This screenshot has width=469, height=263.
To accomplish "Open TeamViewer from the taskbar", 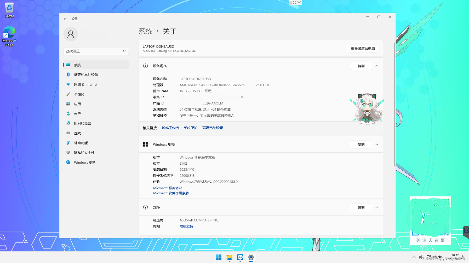I will click(x=240, y=258).
